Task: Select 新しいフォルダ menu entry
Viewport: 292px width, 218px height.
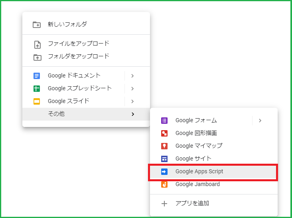Action: 86,24
